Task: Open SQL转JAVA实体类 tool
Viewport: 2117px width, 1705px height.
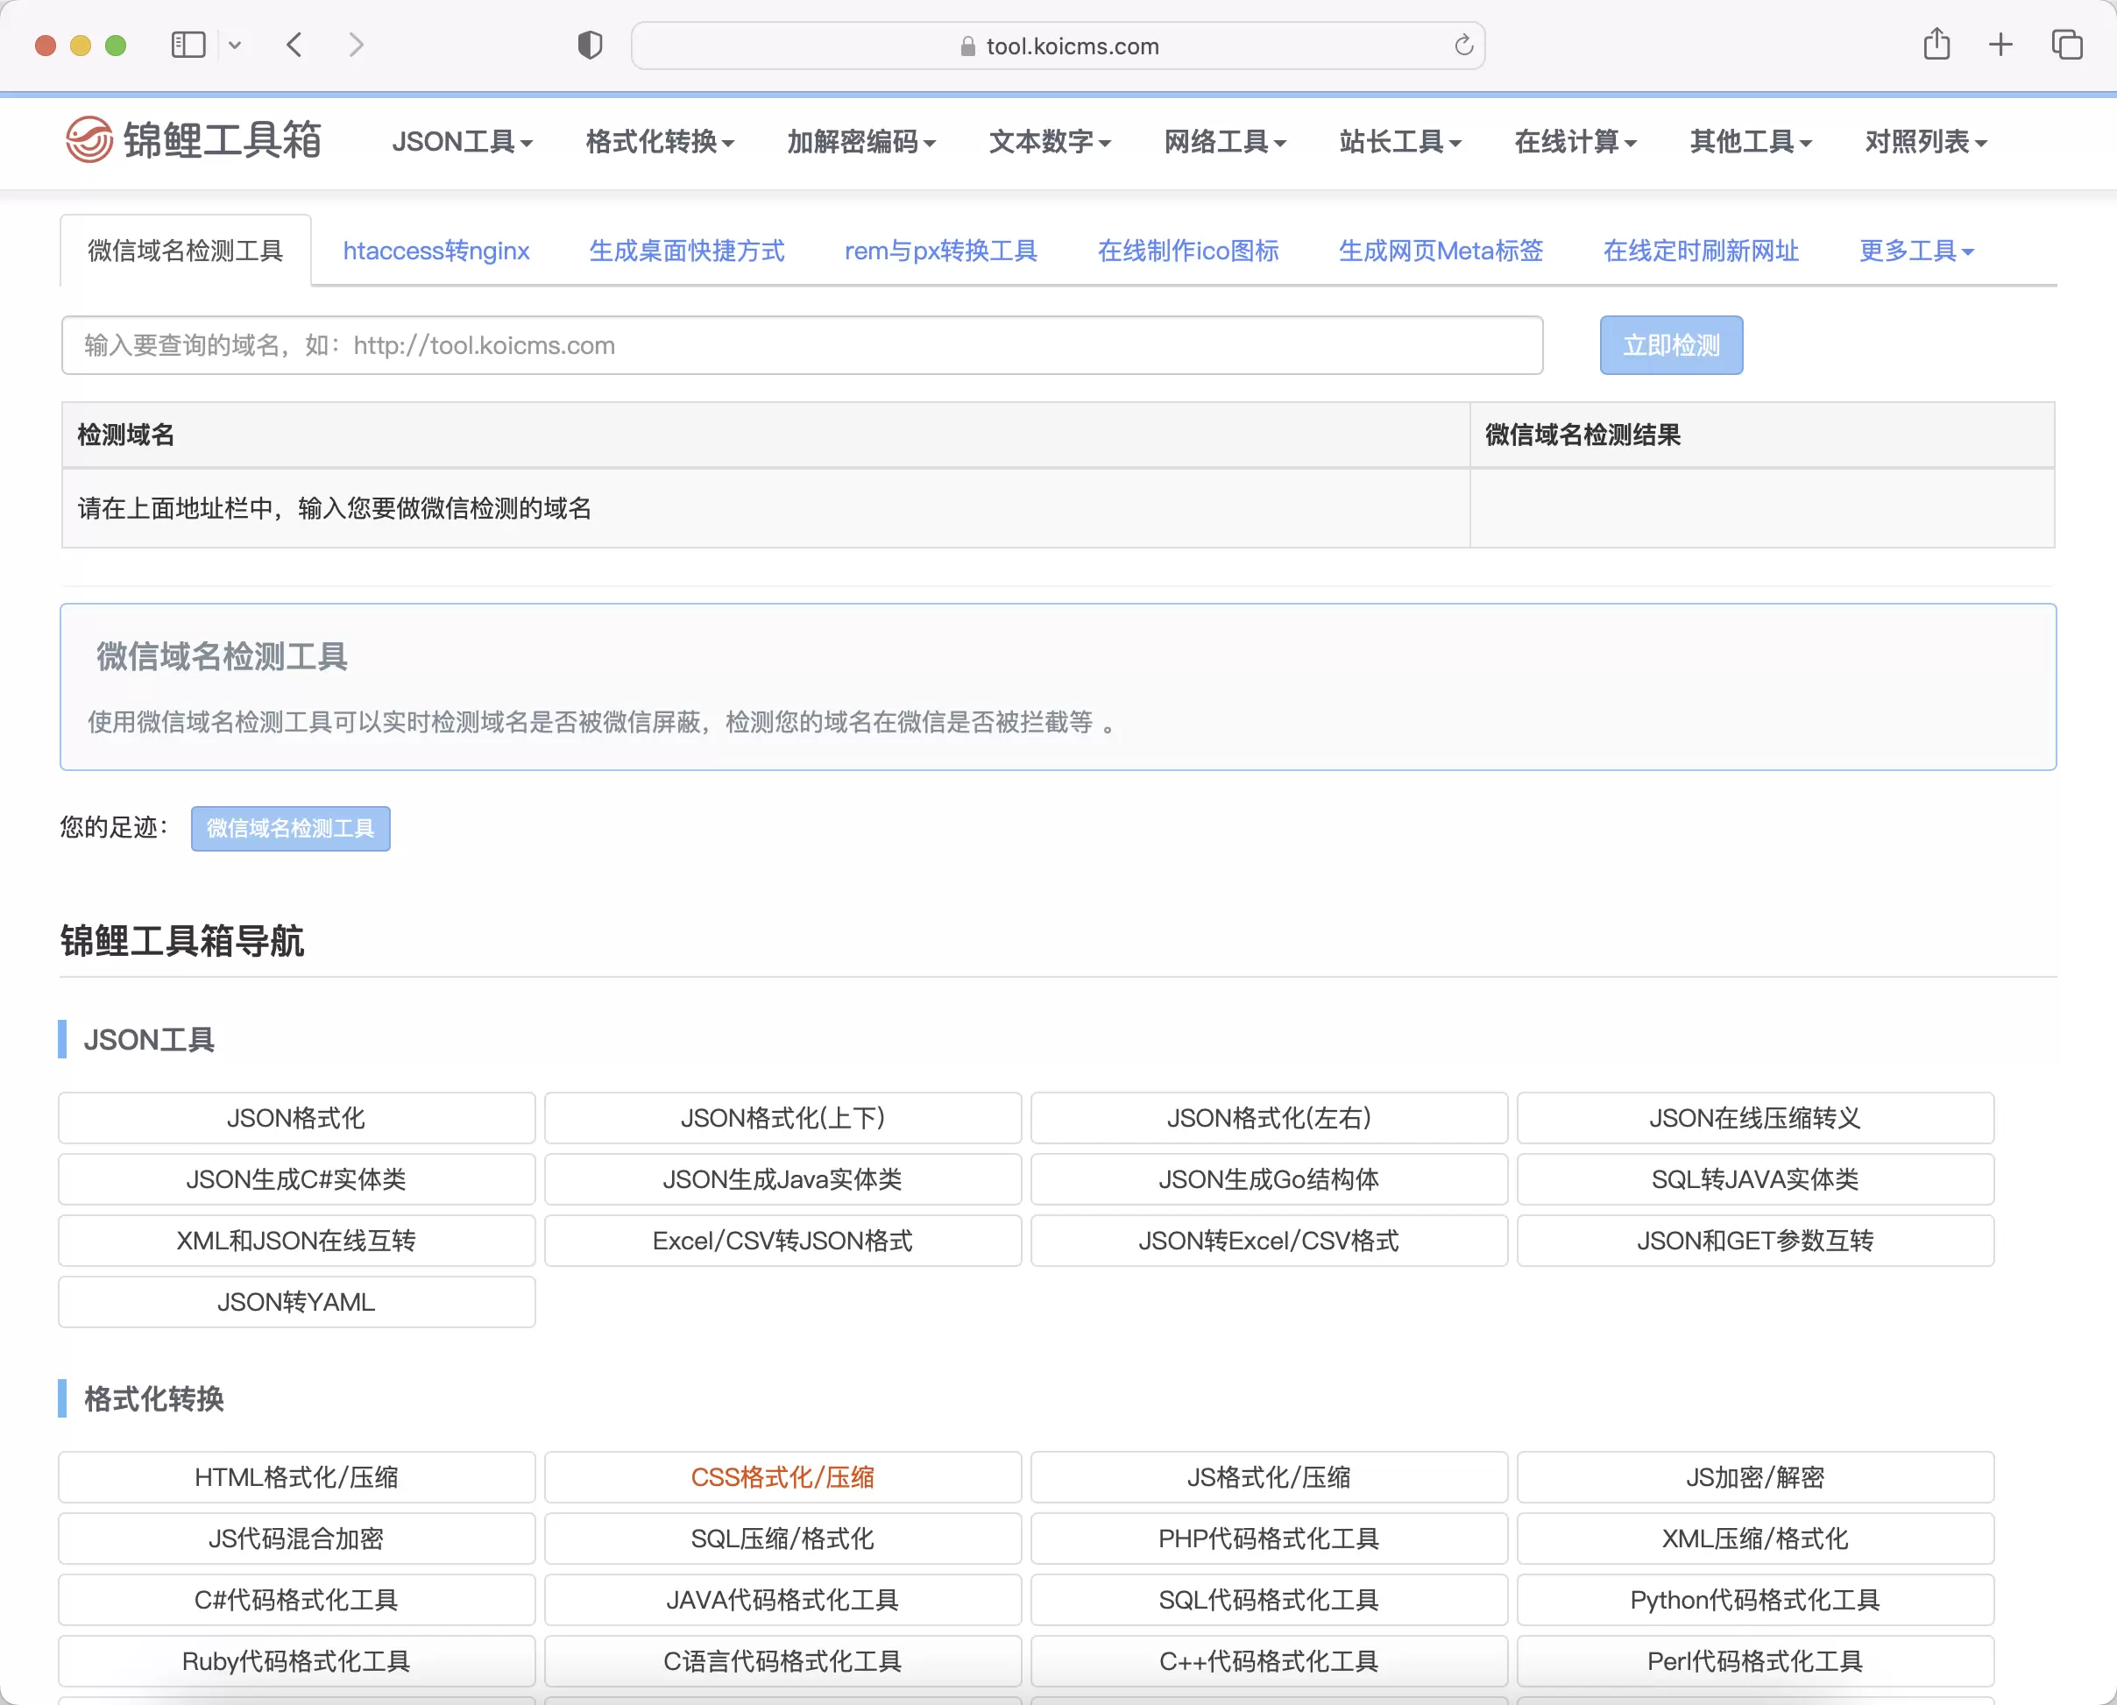Action: click(x=1755, y=1178)
